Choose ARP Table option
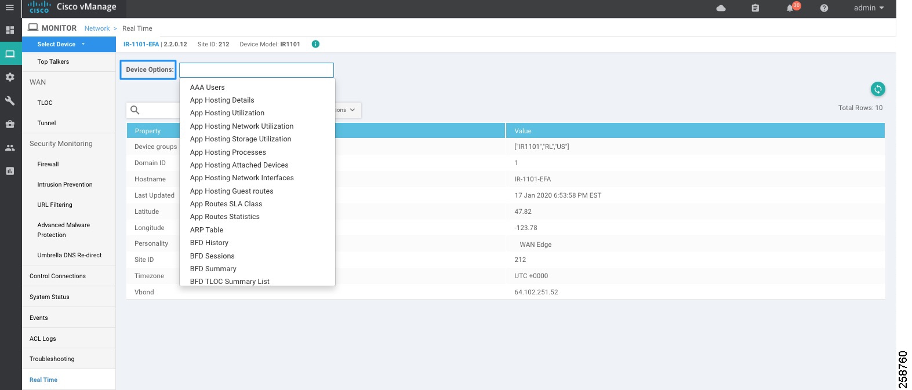 click(x=206, y=230)
